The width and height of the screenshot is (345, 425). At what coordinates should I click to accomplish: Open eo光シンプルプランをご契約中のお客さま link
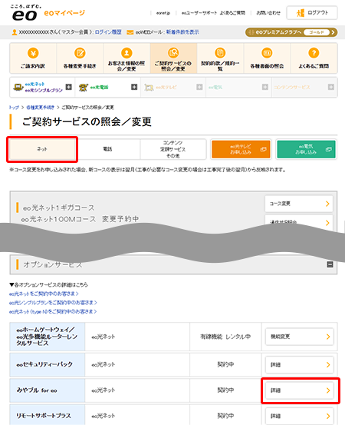53,303
